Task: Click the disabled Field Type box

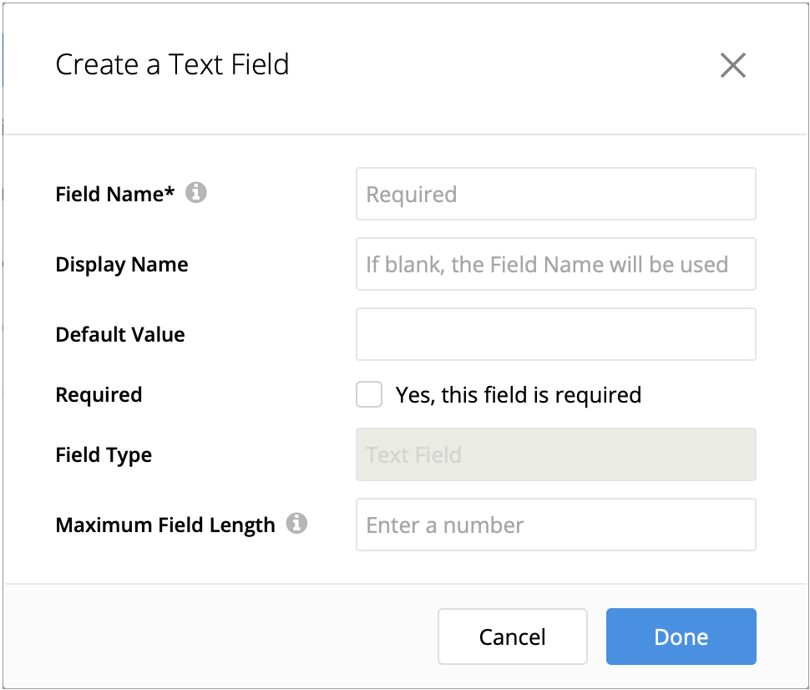Action: pyautogui.click(x=555, y=454)
